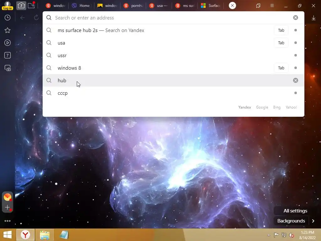321x241 pixels.
Task: Click Tab button beside 'windows 8'
Action: point(281,68)
